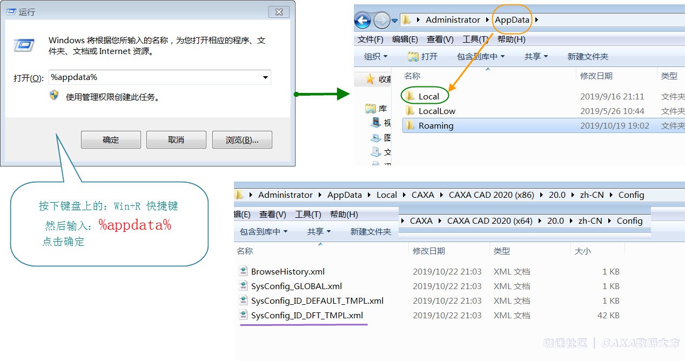Sort by 名称 column in Config window
Screen dimensions: 685x361
tap(245, 251)
